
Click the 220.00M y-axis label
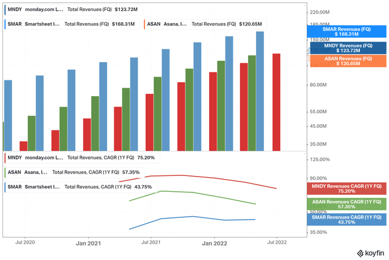click(320, 12)
